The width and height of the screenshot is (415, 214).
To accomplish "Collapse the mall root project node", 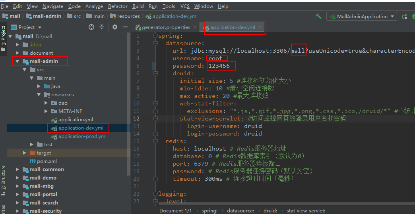I will click(10, 36).
